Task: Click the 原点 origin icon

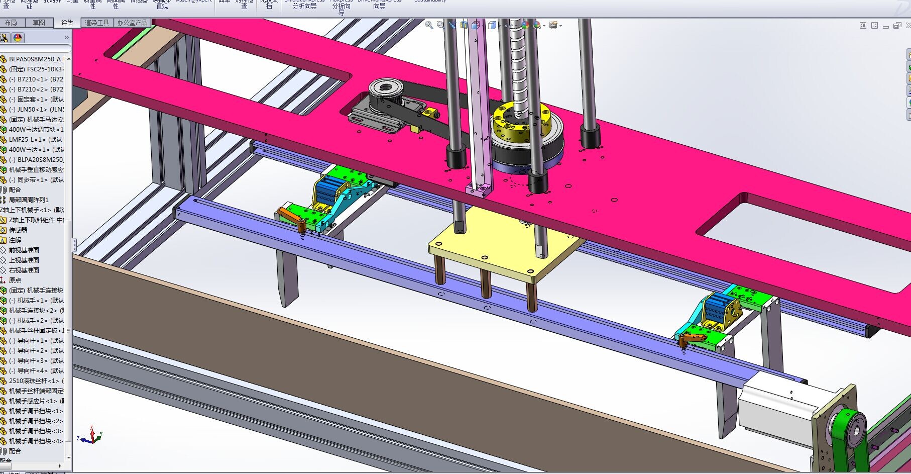Action: coord(3,280)
